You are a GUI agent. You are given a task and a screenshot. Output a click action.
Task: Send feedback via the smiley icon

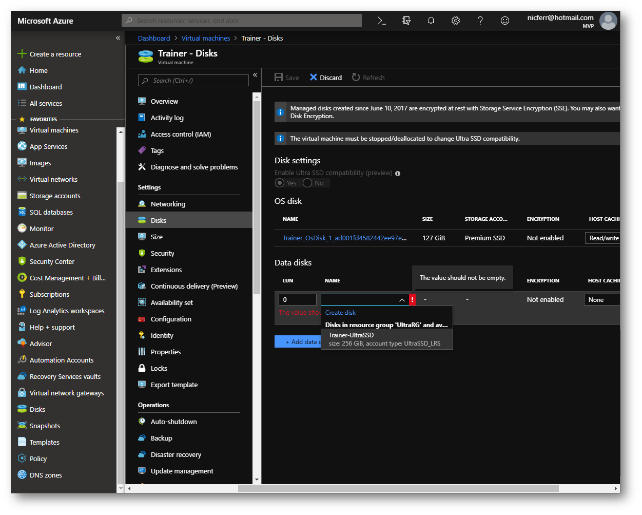(x=505, y=21)
